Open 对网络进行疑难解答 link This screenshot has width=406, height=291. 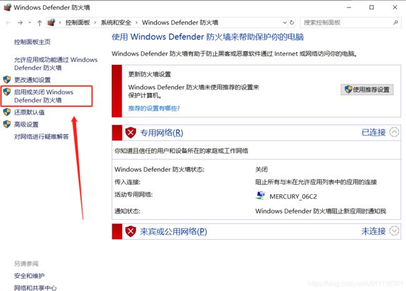[41, 137]
